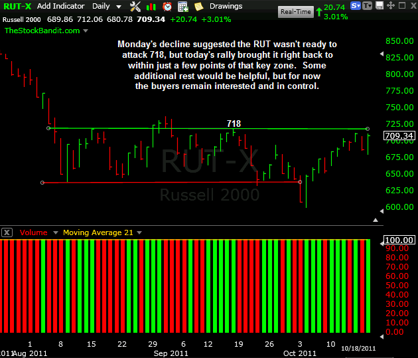Grab the green line's left endpoint handle
The width and height of the screenshot is (418, 358).
pos(48,128)
